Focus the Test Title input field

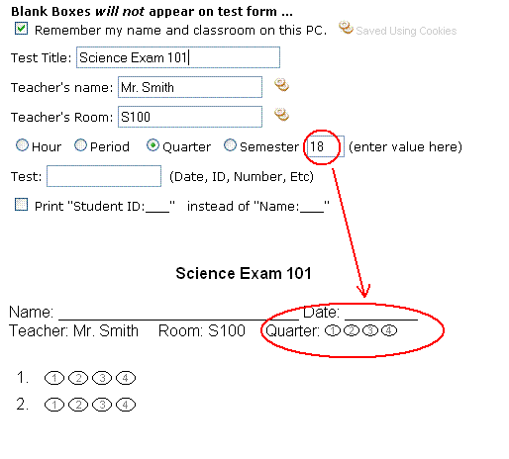178,57
